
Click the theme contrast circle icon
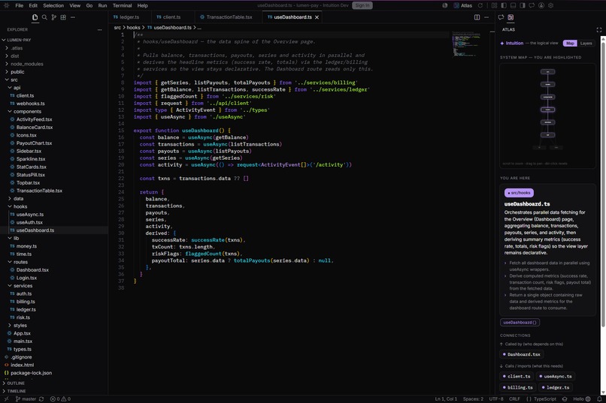click(445, 5)
